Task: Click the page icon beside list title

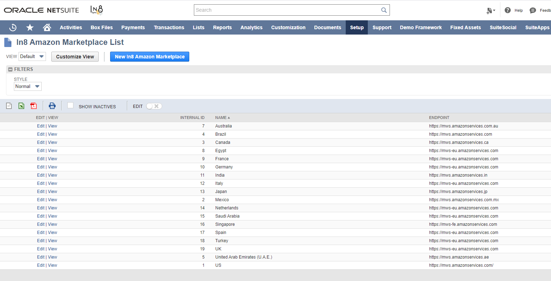Action: point(8,42)
